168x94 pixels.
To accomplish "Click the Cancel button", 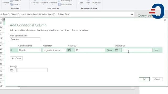I will [157, 79].
